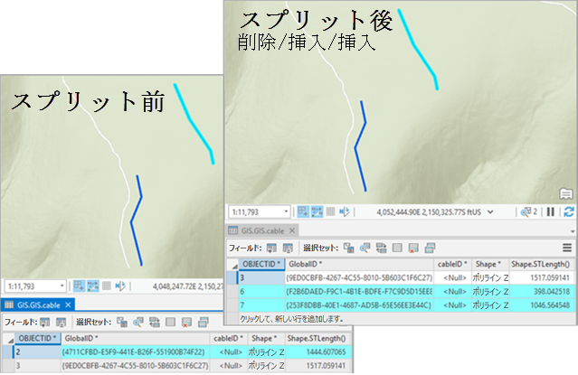Pause drawing in the split-after map

click(550, 211)
